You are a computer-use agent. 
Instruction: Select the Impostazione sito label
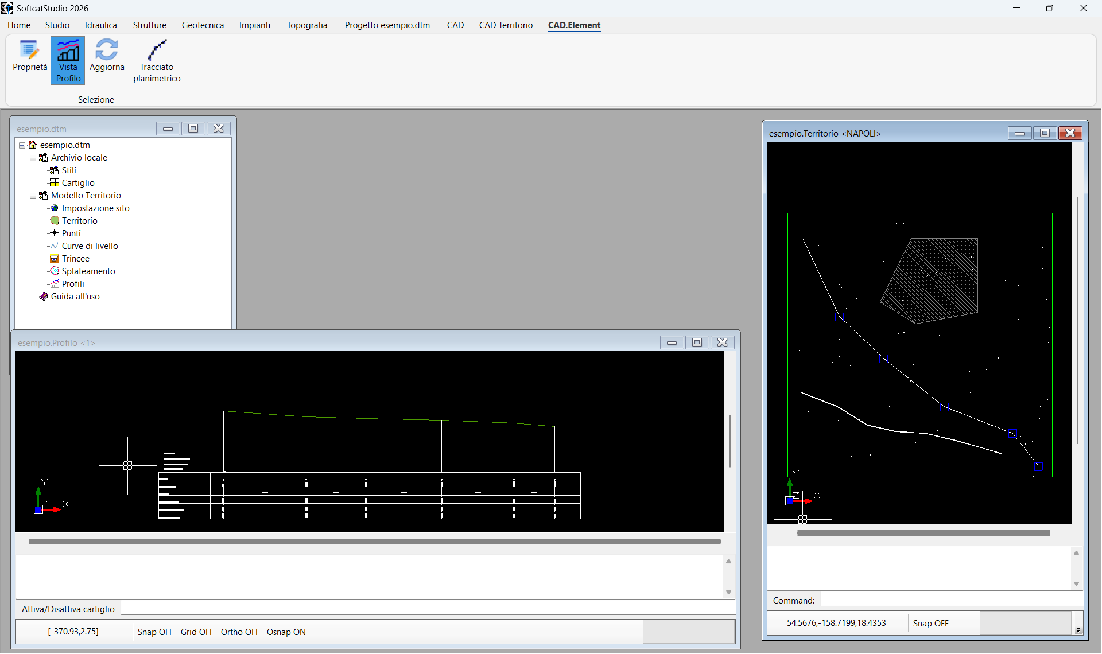[x=96, y=208]
